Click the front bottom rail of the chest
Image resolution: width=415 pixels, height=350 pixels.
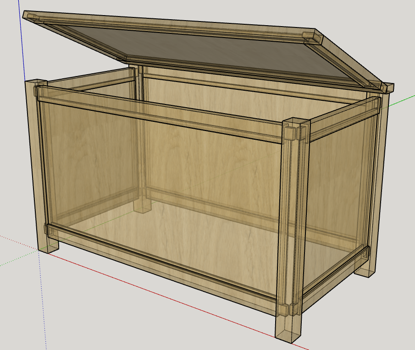(160, 259)
